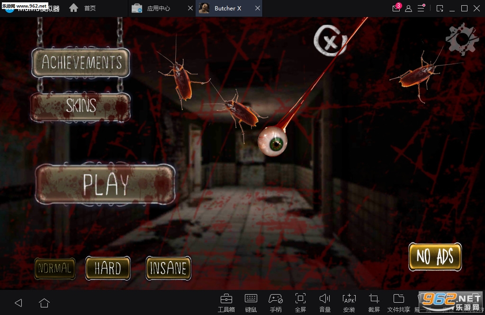Open the emulator hamburger menu
This screenshot has width=485, height=315.
(x=421, y=8)
